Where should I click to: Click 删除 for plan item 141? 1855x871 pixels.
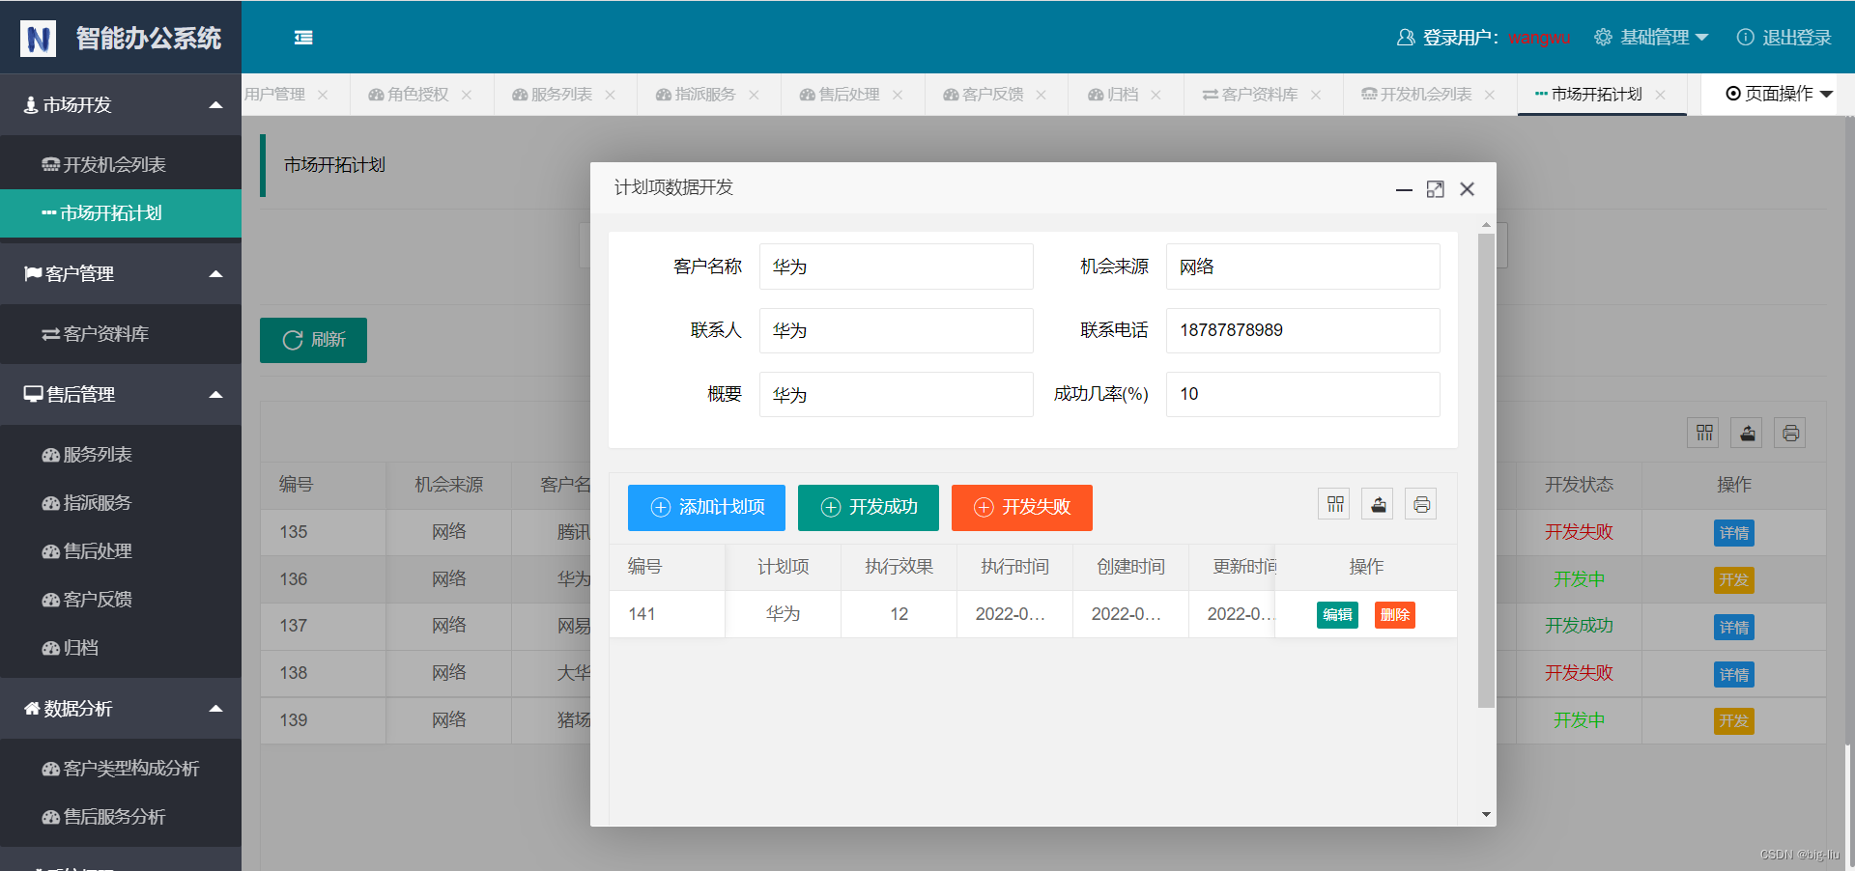tap(1394, 615)
